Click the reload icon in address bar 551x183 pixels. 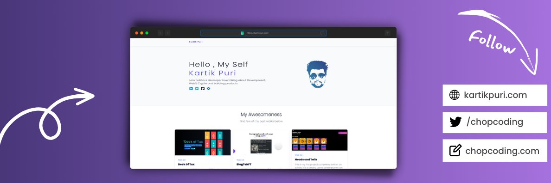[x=322, y=33]
